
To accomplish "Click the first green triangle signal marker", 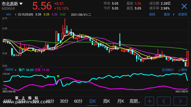I will [x=48, y=76].
